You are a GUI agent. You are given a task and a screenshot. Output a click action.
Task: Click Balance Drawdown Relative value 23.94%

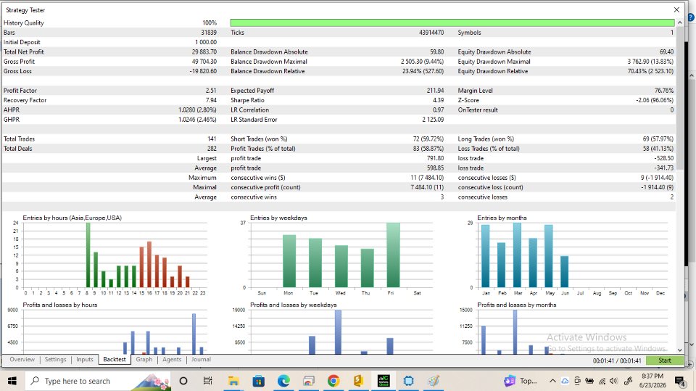click(x=423, y=71)
